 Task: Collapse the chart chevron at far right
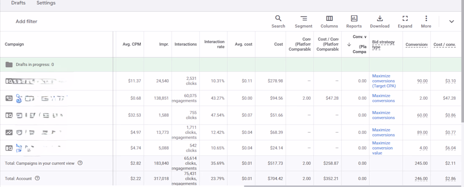pos(452,22)
